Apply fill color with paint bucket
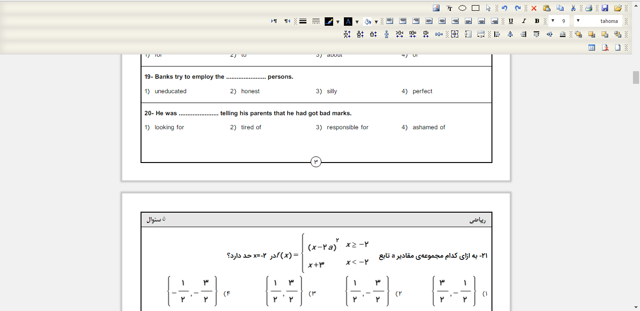Viewport: 640px width, 311px height. pyautogui.click(x=367, y=21)
